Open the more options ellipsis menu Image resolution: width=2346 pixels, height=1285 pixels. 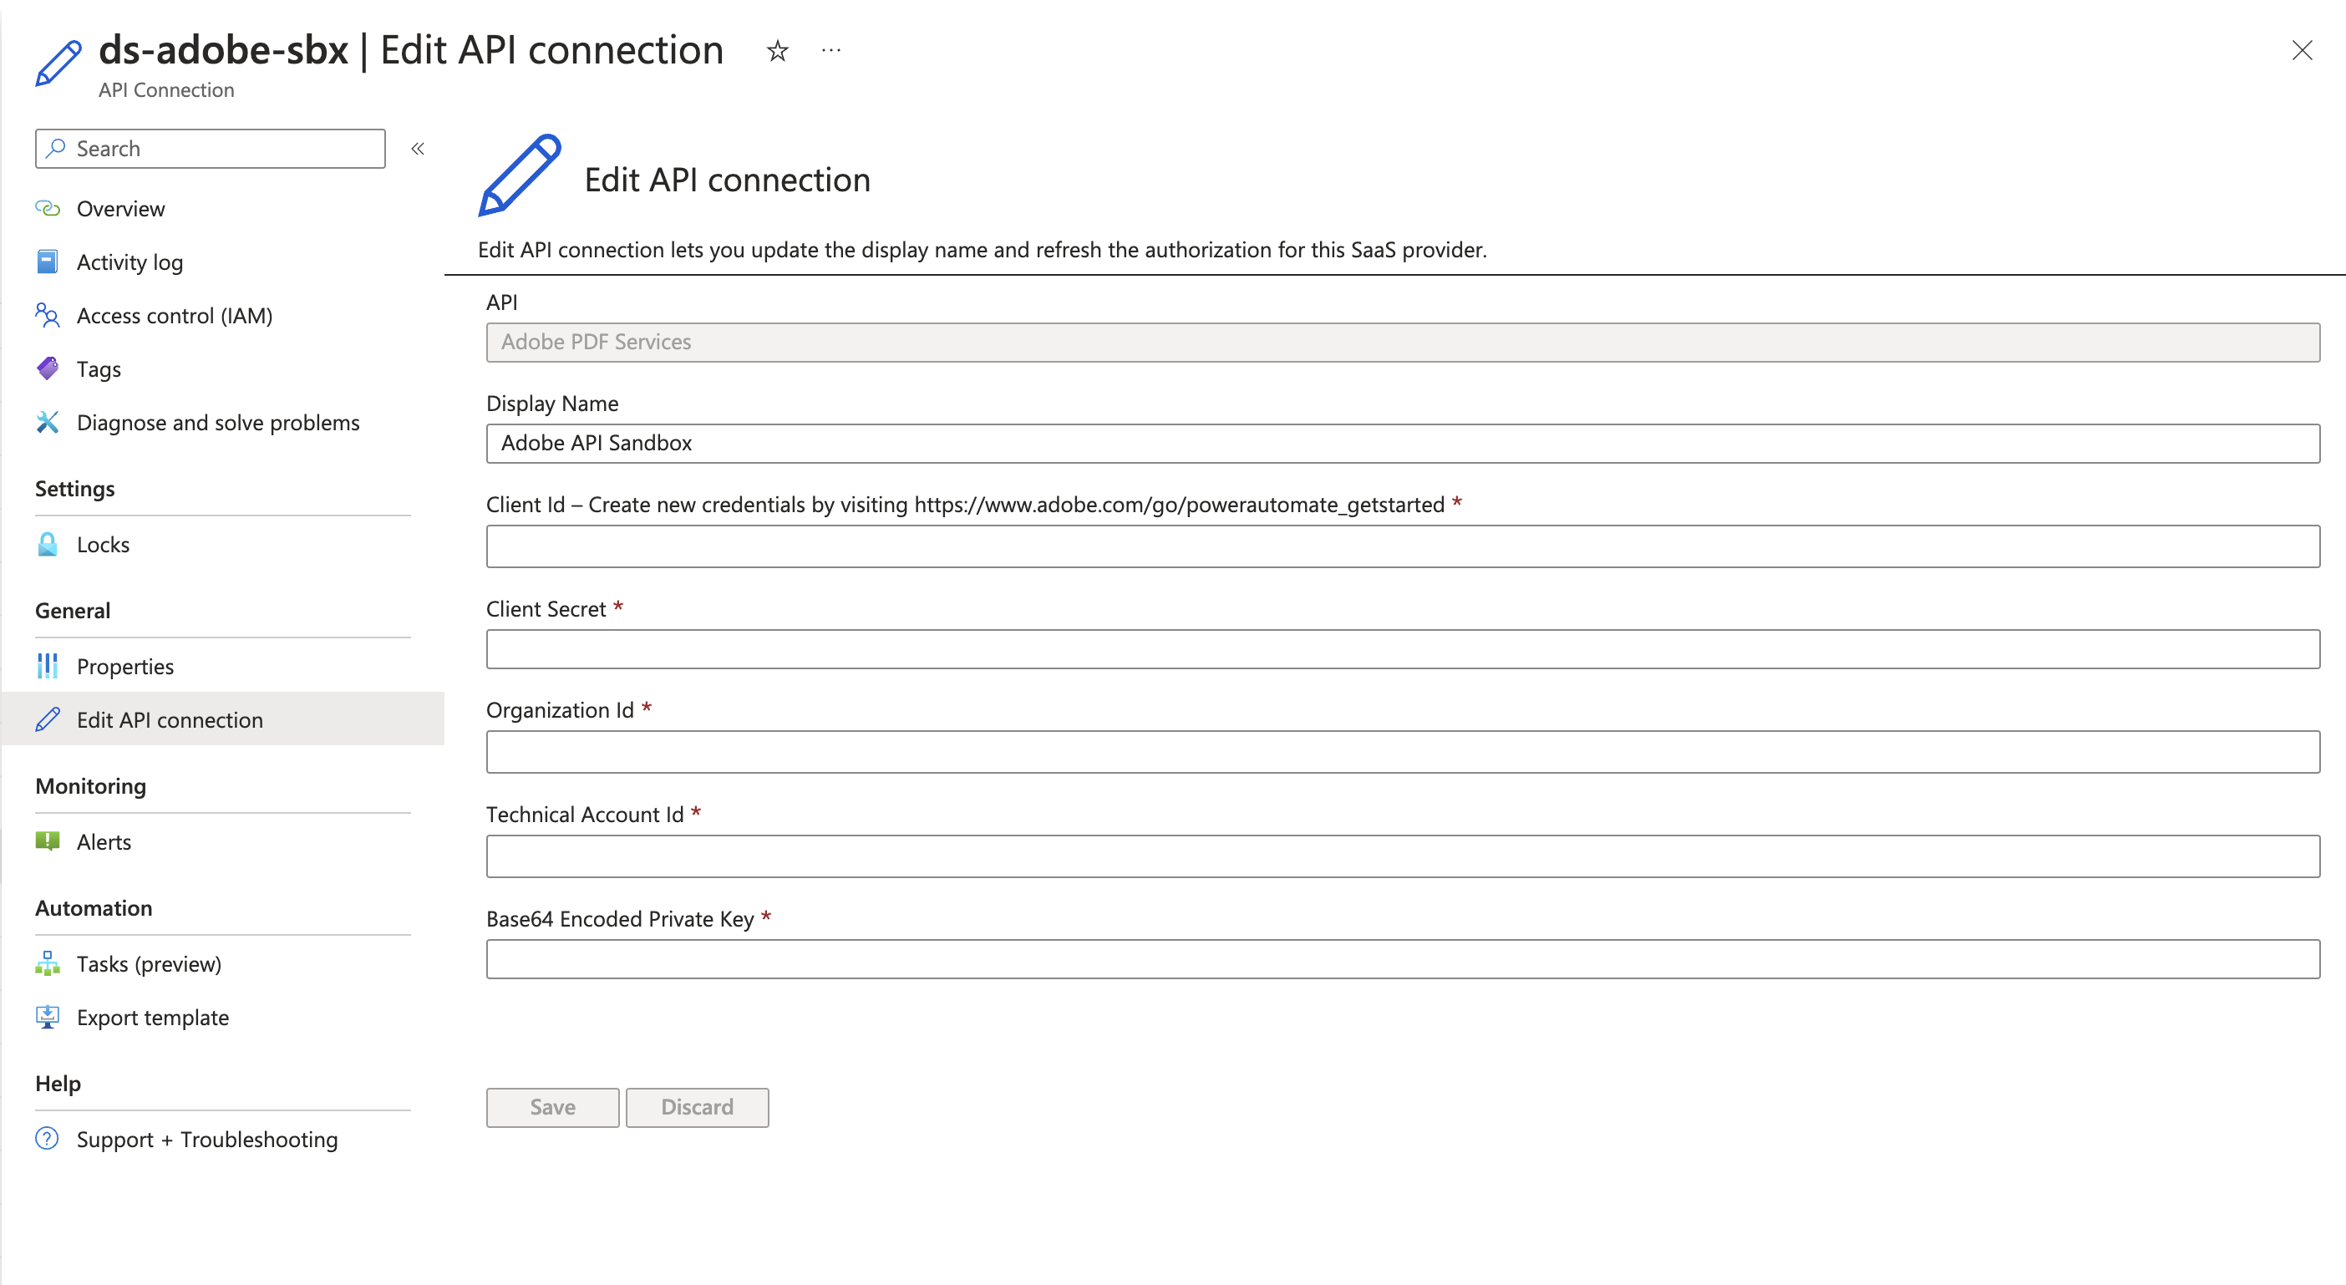830,51
